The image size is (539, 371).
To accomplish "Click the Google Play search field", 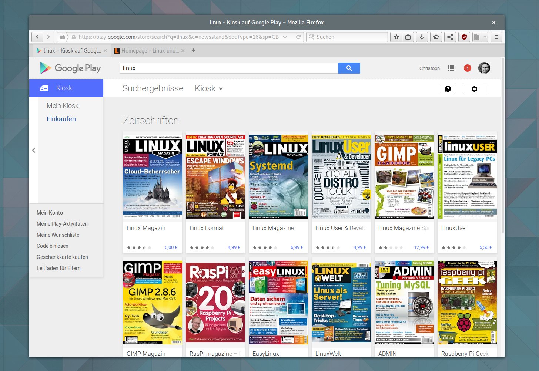I will 229,68.
